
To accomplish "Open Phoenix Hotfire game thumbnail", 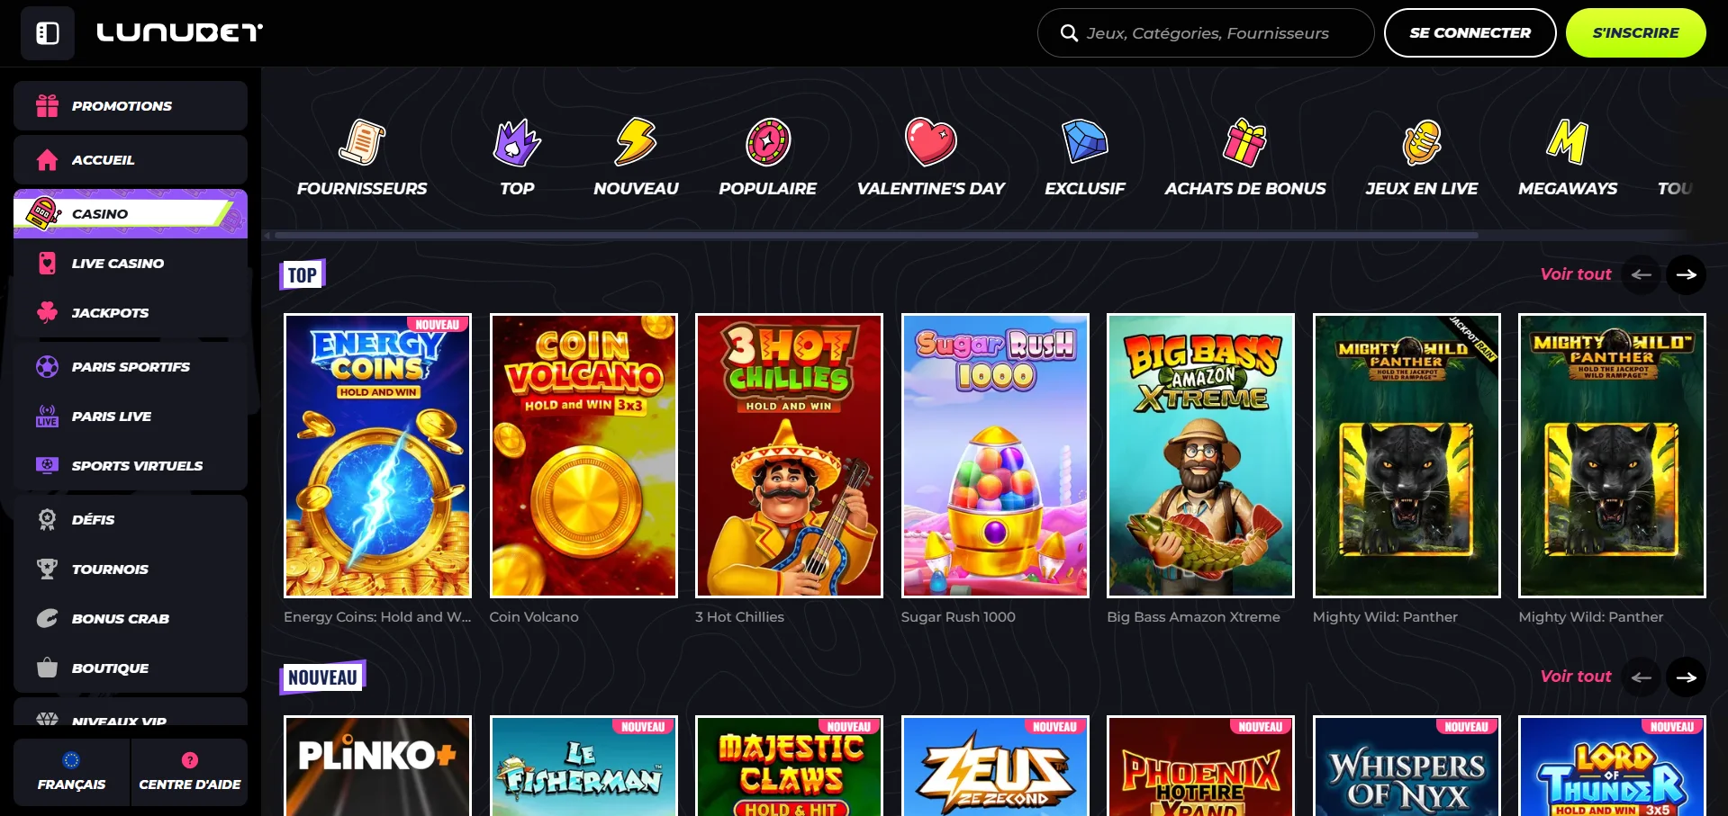I will pyautogui.click(x=1200, y=766).
